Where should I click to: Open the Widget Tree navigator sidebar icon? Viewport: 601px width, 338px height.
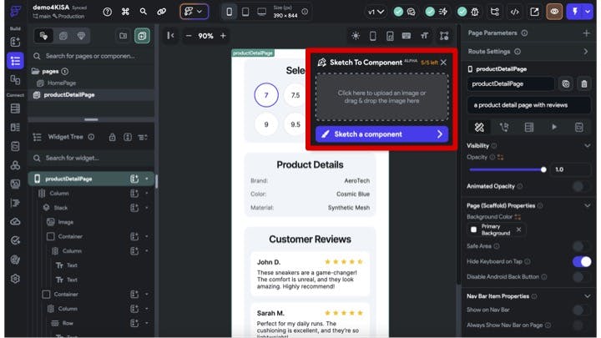click(15, 61)
